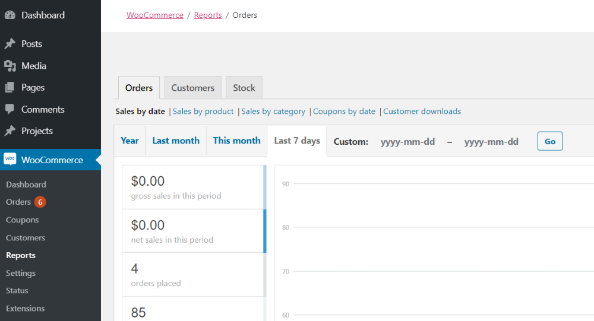594x321 pixels.
Task: Select the Year date range
Action: [130, 141]
